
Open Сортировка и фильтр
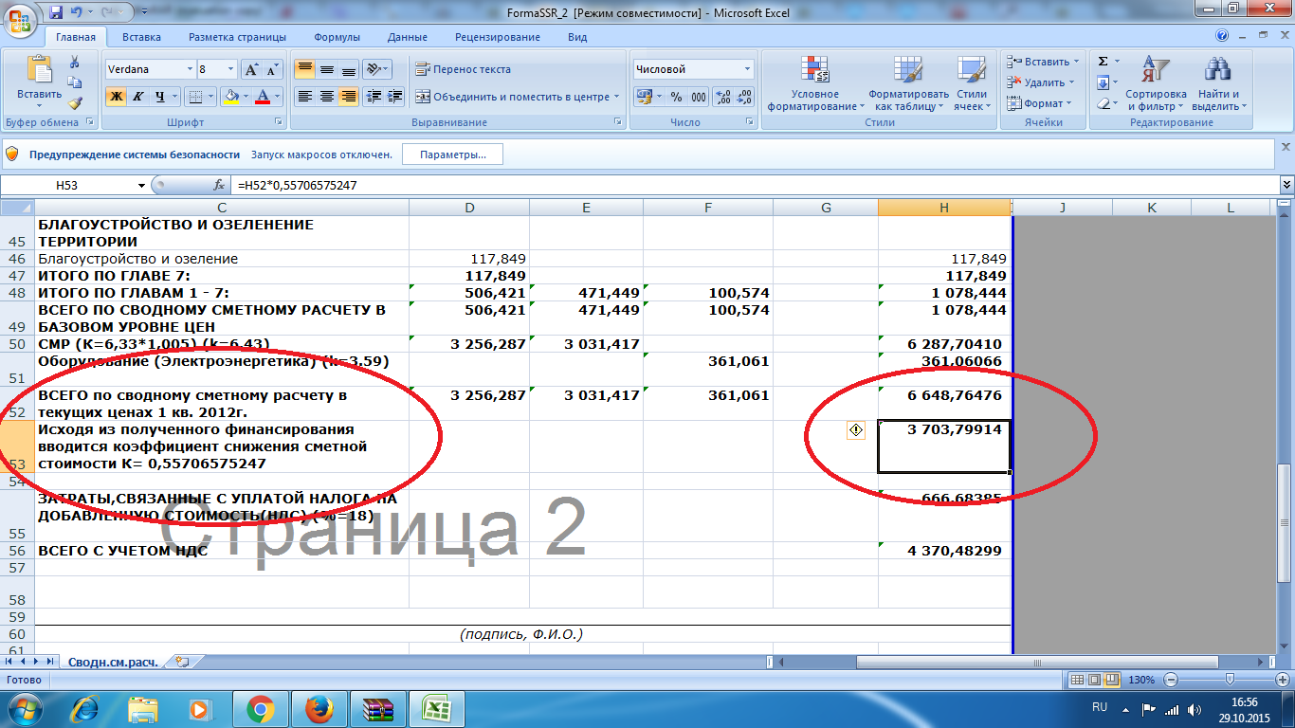(x=1156, y=83)
